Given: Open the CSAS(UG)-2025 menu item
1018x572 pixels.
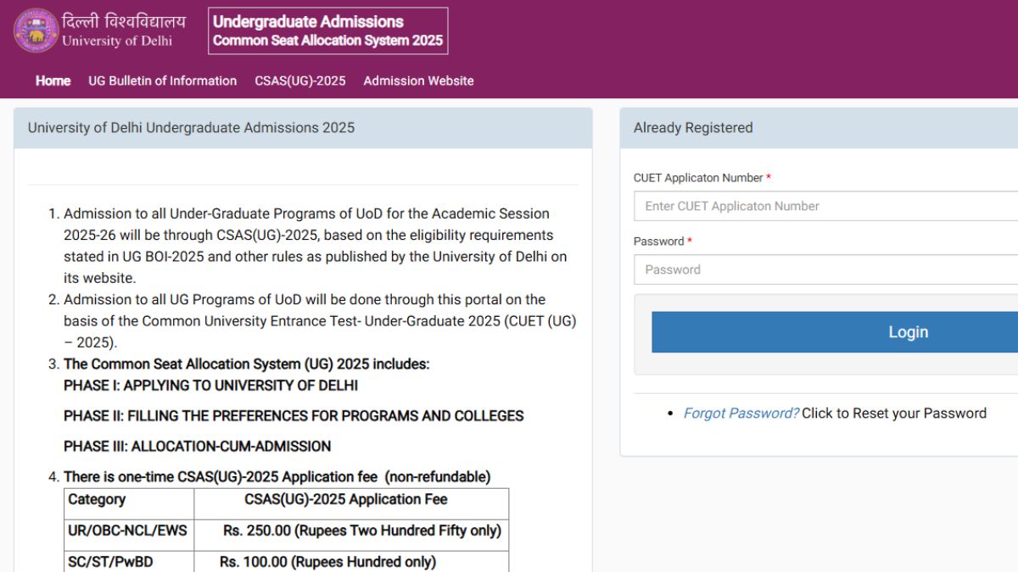Looking at the screenshot, I should (300, 81).
